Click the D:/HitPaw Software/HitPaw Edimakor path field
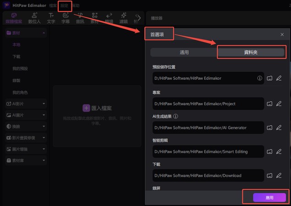 (x=208, y=78)
